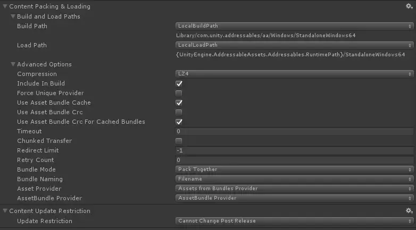Open the Load Path dropdown

tap(295, 45)
